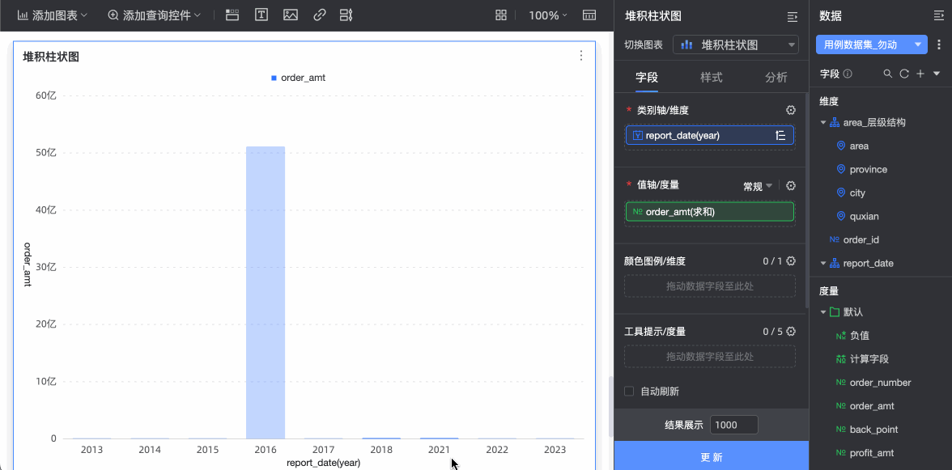Collapse the 数据 panel
Viewport: 952px width, 470px height.
click(x=939, y=16)
